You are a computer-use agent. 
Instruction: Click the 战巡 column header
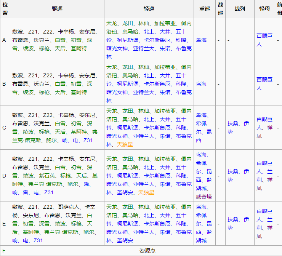point(221,9)
